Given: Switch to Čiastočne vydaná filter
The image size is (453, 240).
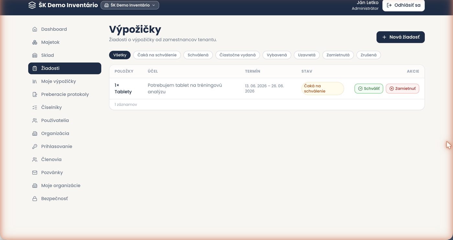Looking at the screenshot, I should coord(238,55).
